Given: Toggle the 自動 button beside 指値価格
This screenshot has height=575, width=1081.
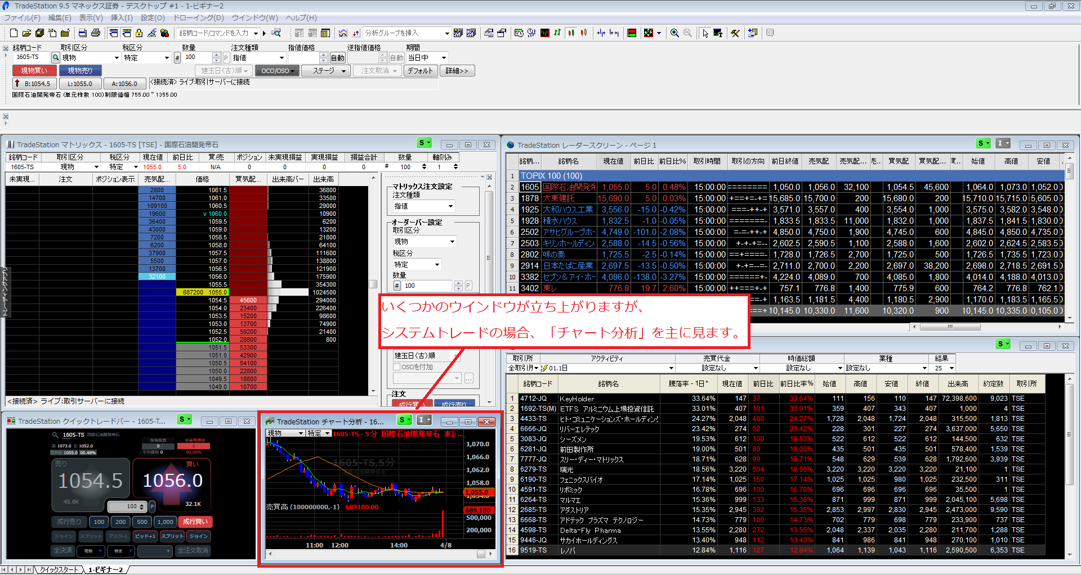Looking at the screenshot, I should point(337,57).
